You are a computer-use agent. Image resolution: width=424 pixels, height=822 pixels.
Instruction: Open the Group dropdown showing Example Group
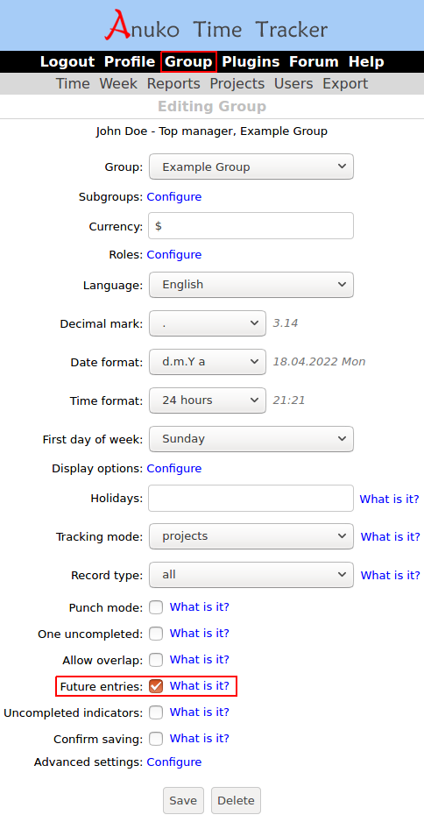coord(251,167)
